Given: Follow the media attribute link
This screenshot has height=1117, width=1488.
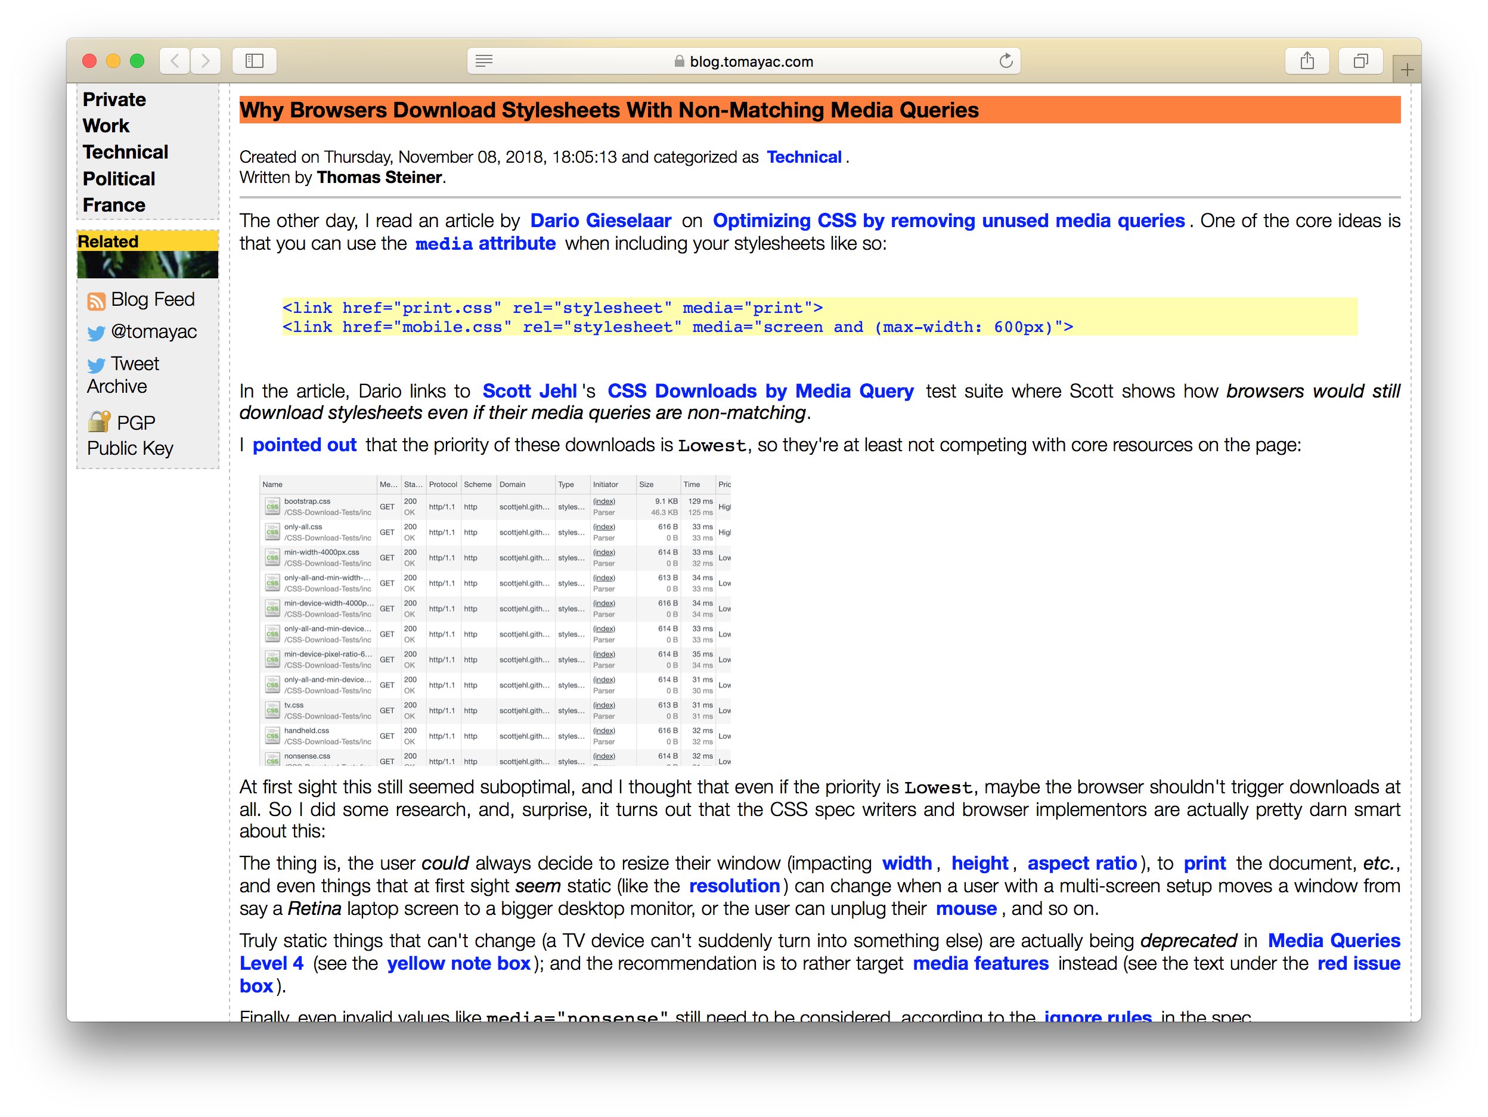Looking at the screenshot, I should [486, 243].
